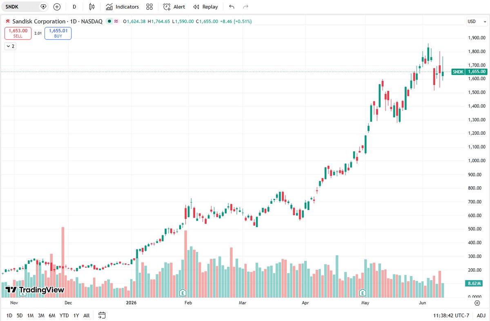490x321 pixels.
Task: Select the YTD date range
Action: point(64,315)
